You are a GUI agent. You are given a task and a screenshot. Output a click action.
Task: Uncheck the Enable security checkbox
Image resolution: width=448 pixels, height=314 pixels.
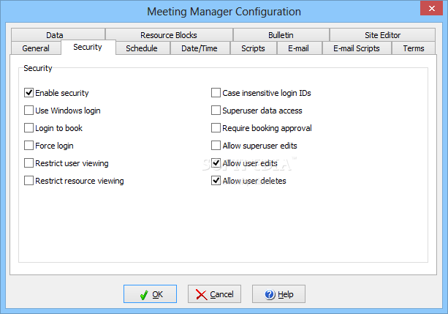29,93
